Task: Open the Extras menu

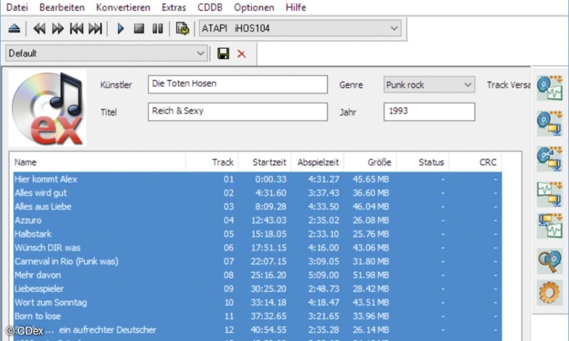Action: tap(174, 8)
